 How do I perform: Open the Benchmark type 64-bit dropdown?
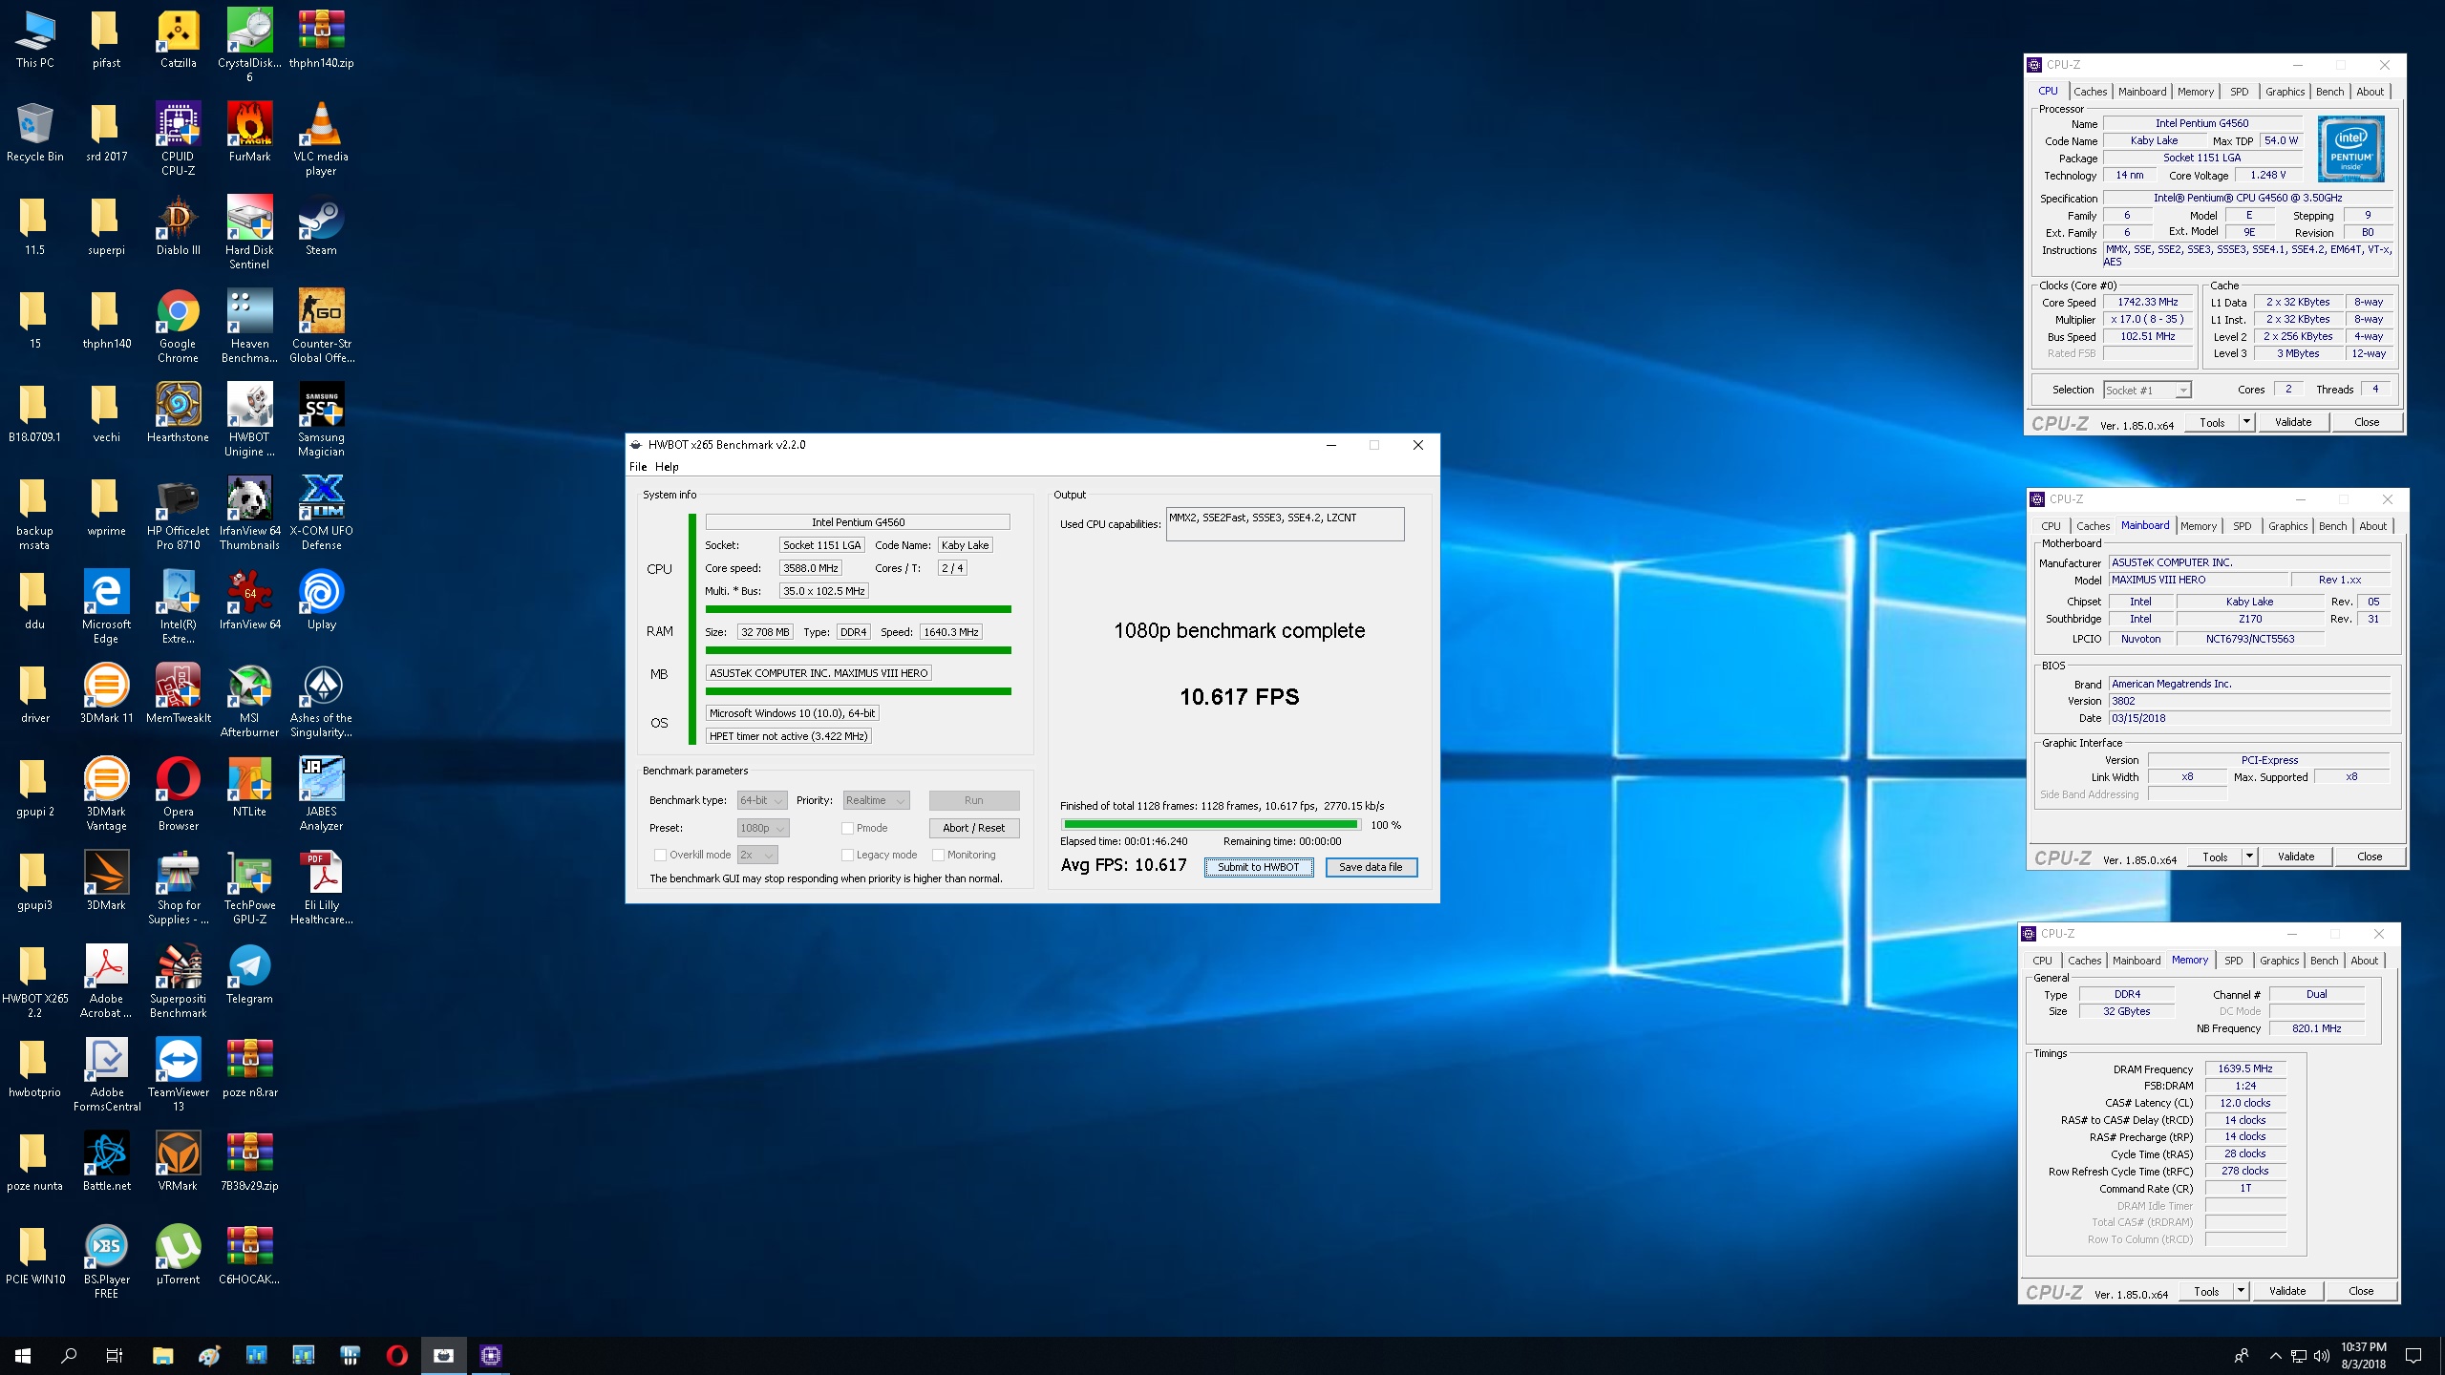tap(762, 800)
